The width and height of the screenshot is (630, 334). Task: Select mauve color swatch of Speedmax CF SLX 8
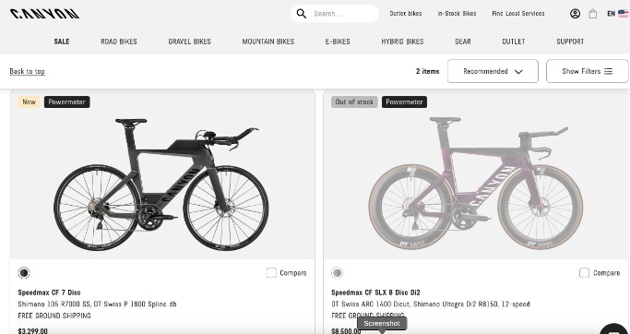(337, 273)
